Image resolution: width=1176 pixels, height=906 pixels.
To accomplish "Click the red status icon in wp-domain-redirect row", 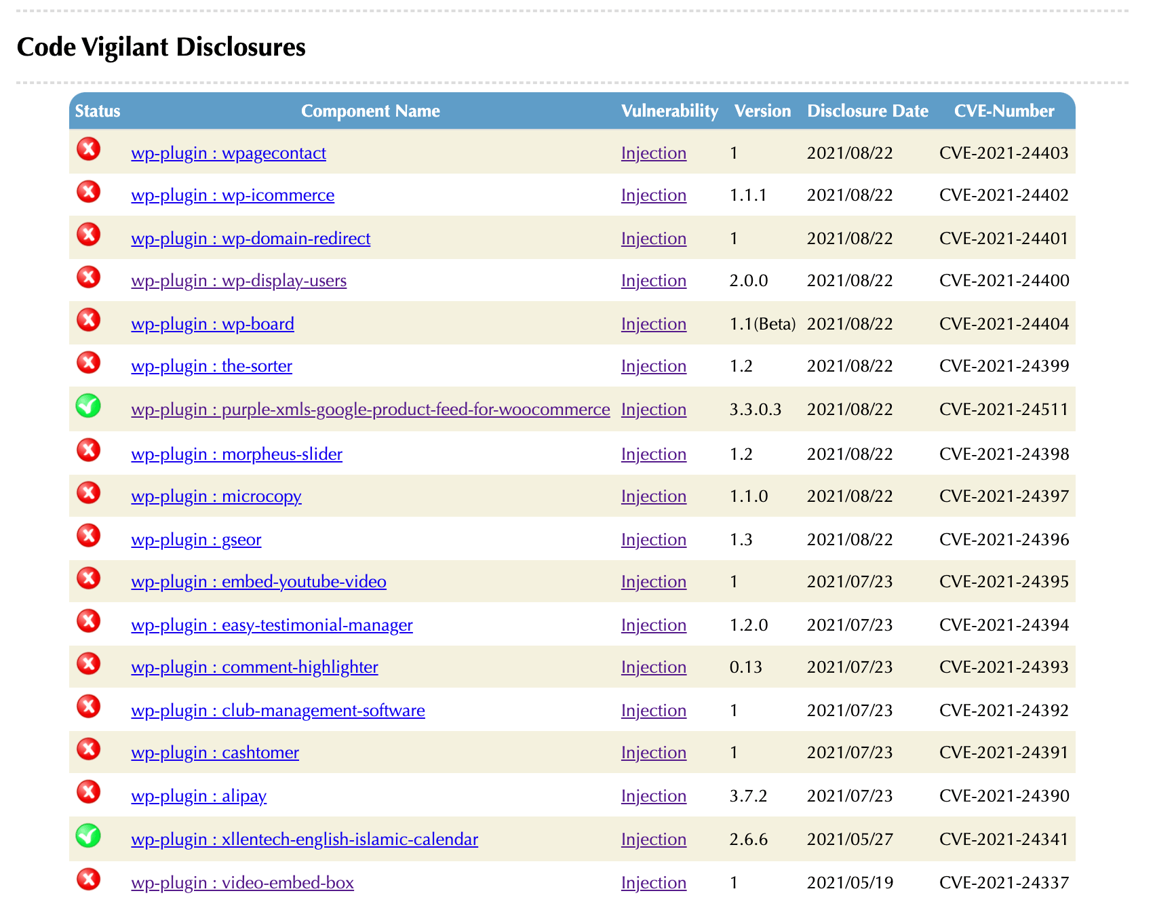I will coord(88,234).
